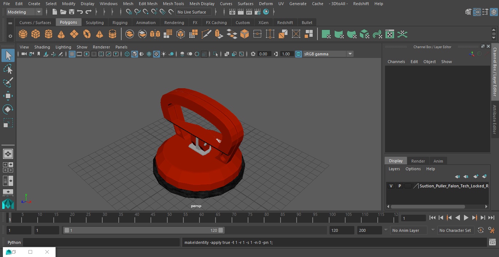Create a polygon cylinder from shelf

tap(49, 34)
